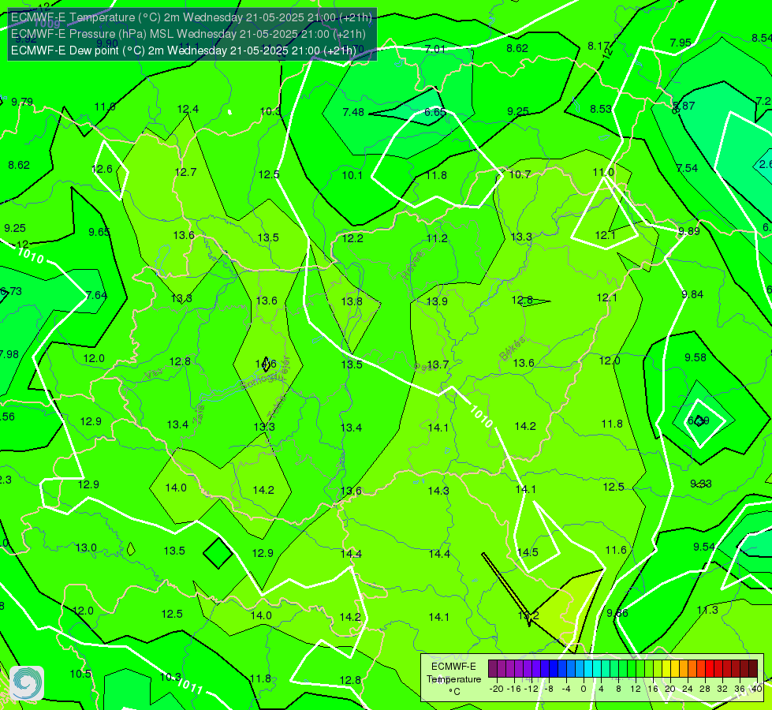
Task: Click the Békés county label
Action: (x=513, y=349)
